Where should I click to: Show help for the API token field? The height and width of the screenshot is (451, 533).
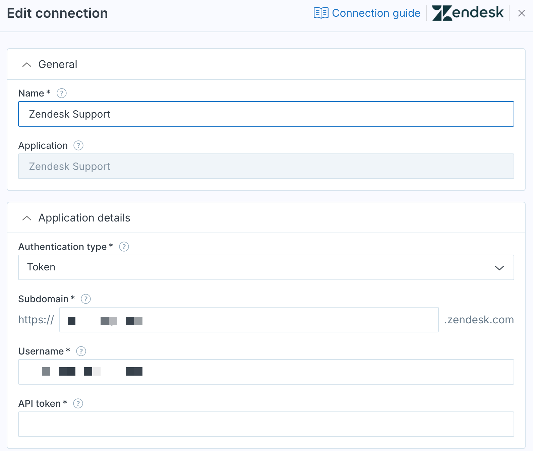[x=78, y=403]
